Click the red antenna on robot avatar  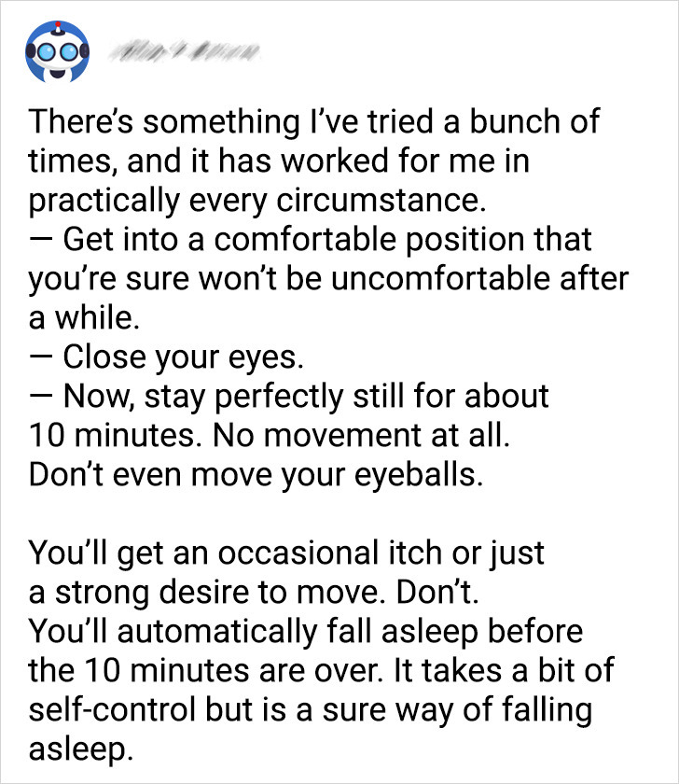[x=58, y=25]
